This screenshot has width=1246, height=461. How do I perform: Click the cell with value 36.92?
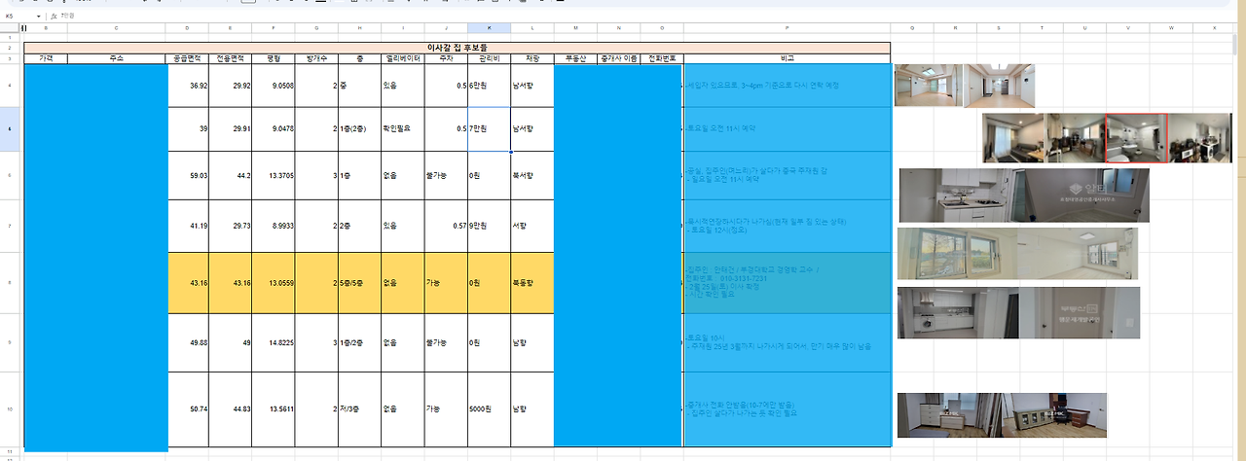(x=187, y=86)
